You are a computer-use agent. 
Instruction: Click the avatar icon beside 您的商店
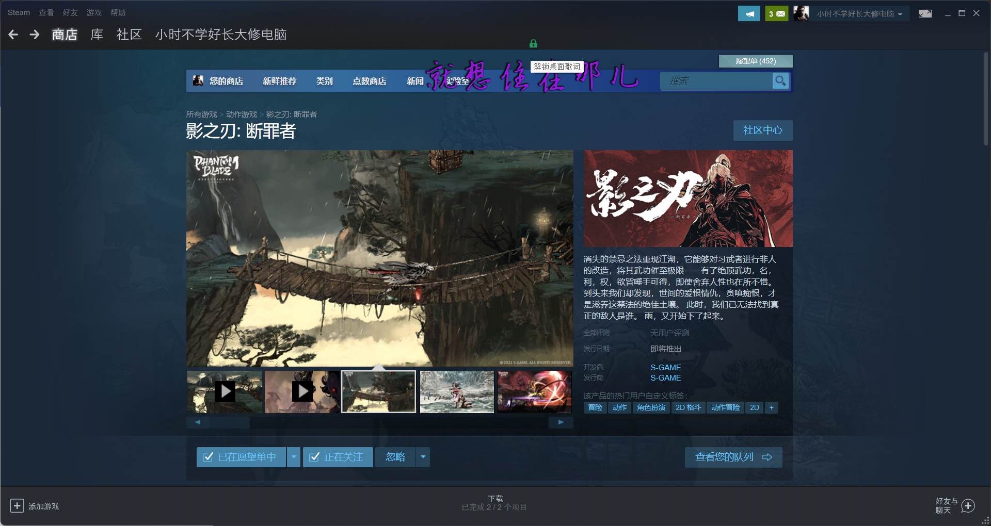click(198, 80)
